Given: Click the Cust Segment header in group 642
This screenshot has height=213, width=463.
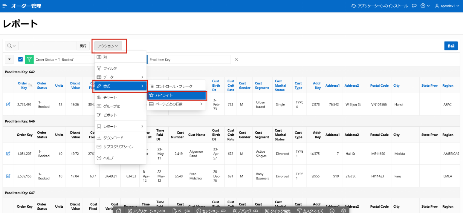Looking at the screenshot, I should (262, 86).
